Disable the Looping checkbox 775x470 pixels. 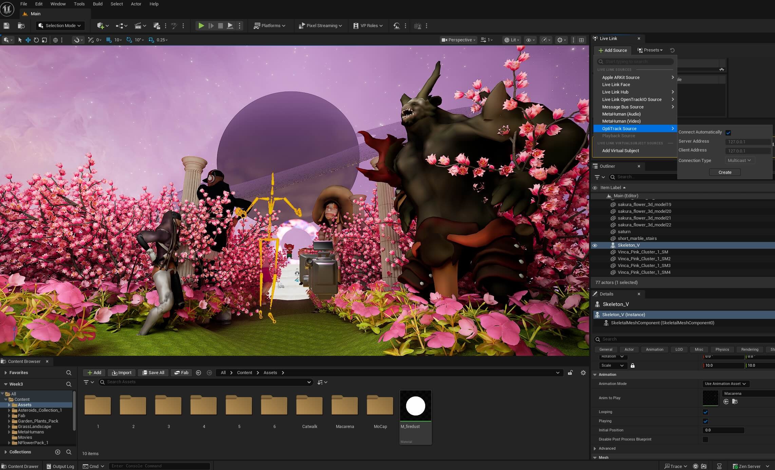point(705,412)
